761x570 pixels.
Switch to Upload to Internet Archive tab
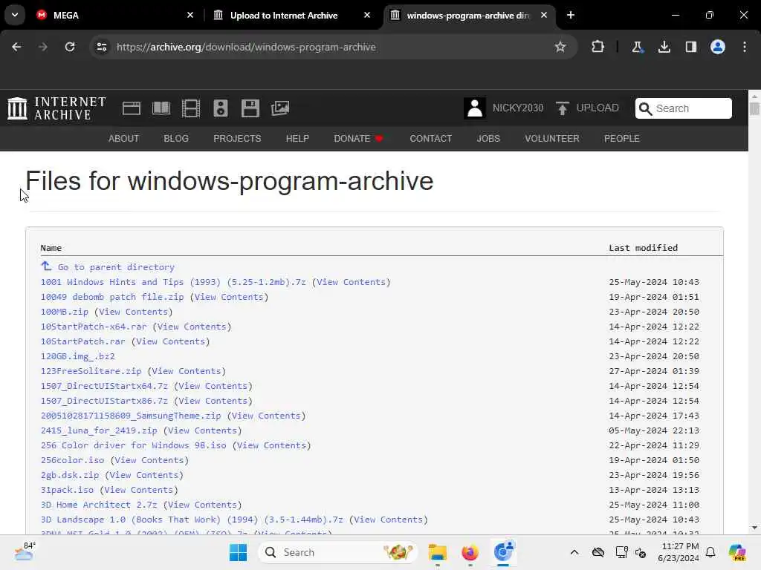pos(284,15)
